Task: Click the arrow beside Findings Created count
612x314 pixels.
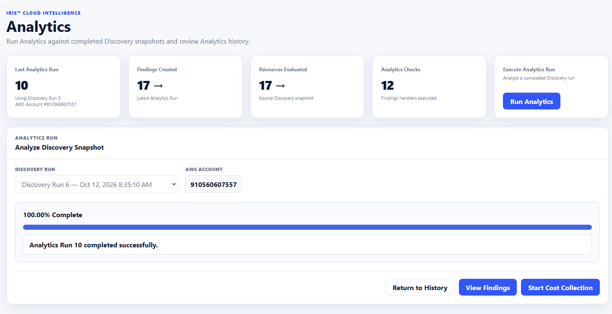Action: point(158,86)
